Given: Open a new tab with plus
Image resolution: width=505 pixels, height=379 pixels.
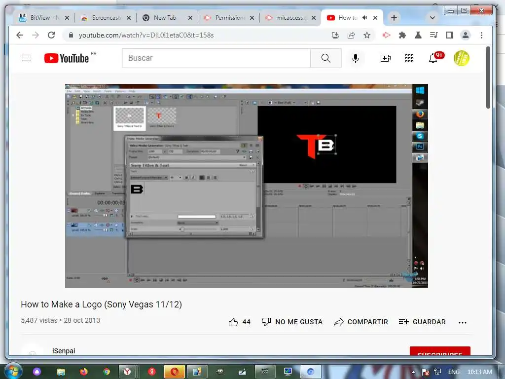Looking at the screenshot, I should 394,18.
